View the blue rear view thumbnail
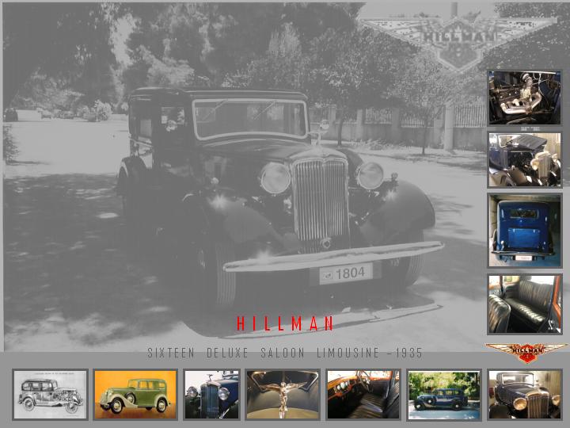 525,231
